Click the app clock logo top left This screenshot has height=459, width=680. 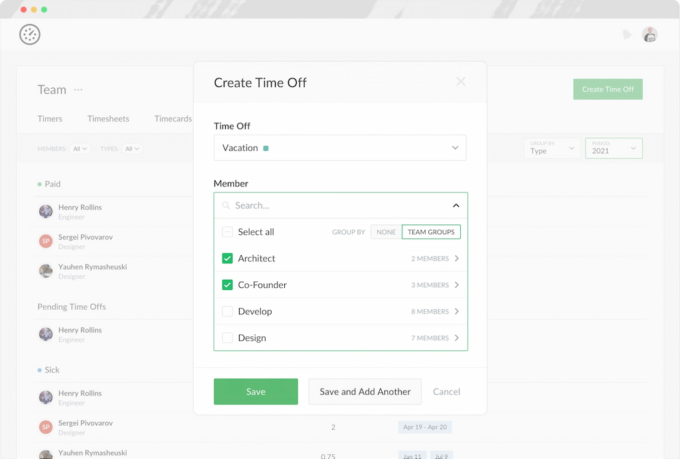pos(29,34)
